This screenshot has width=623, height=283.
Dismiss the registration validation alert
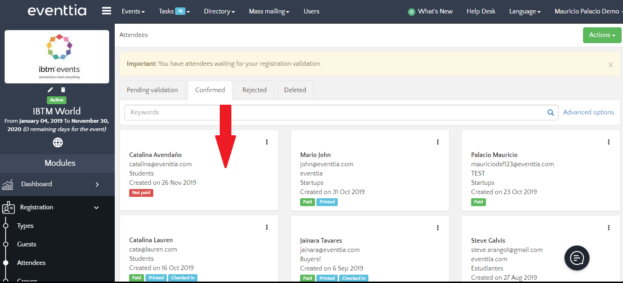coord(610,65)
